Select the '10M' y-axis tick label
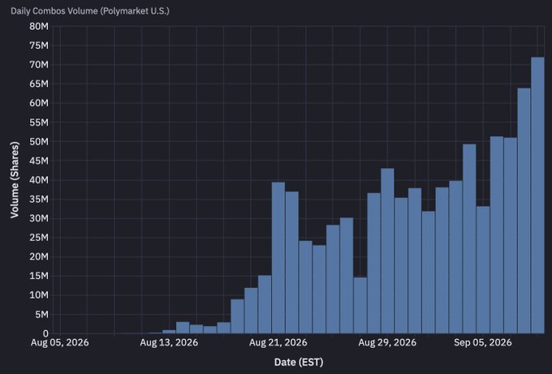Image resolution: width=552 pixels, height=374 pixels. click(x=39, y=295)
